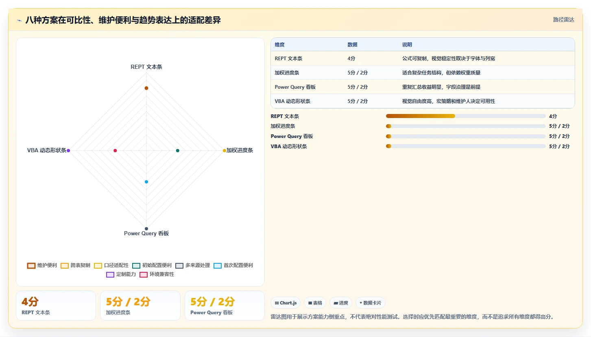Image resolution: width=591 pixels, height=337 pixels.
Task: Click the 4分 REPT 文本条 data card
Action: coord(56,306)
